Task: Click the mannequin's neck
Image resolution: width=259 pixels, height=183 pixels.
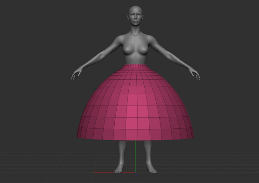Action: [x=135, y=30]
